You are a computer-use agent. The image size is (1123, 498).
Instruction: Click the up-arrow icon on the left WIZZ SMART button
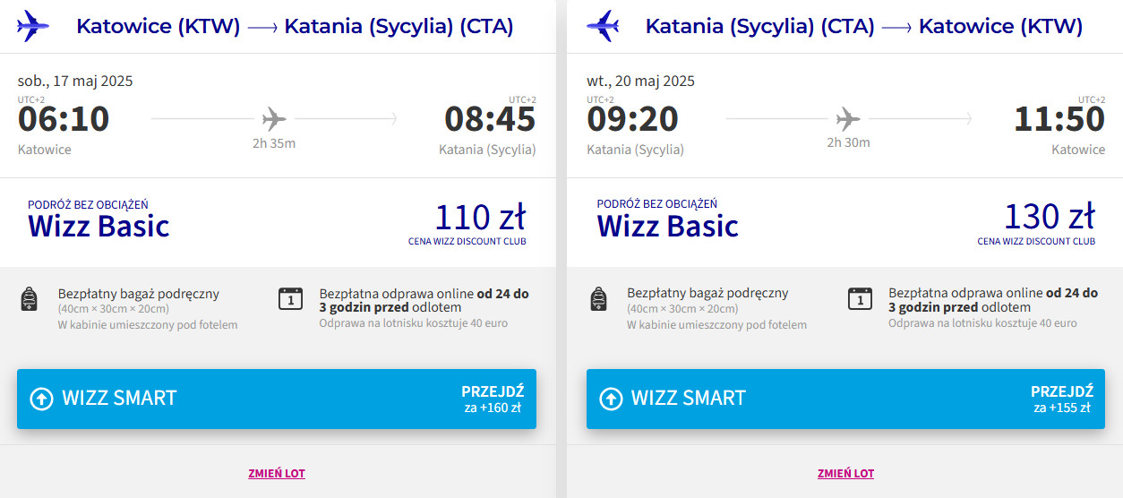click(x=42, y=399)
